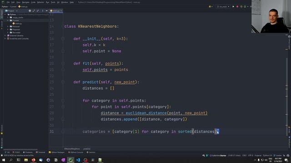The width and height of the screenshot is (291, 163).
Task: Click the Python interpreter status bar widget
Action: tap(267, 156)
